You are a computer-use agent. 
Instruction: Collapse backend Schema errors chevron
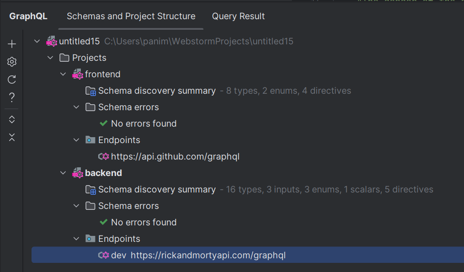tap(76, 206)
